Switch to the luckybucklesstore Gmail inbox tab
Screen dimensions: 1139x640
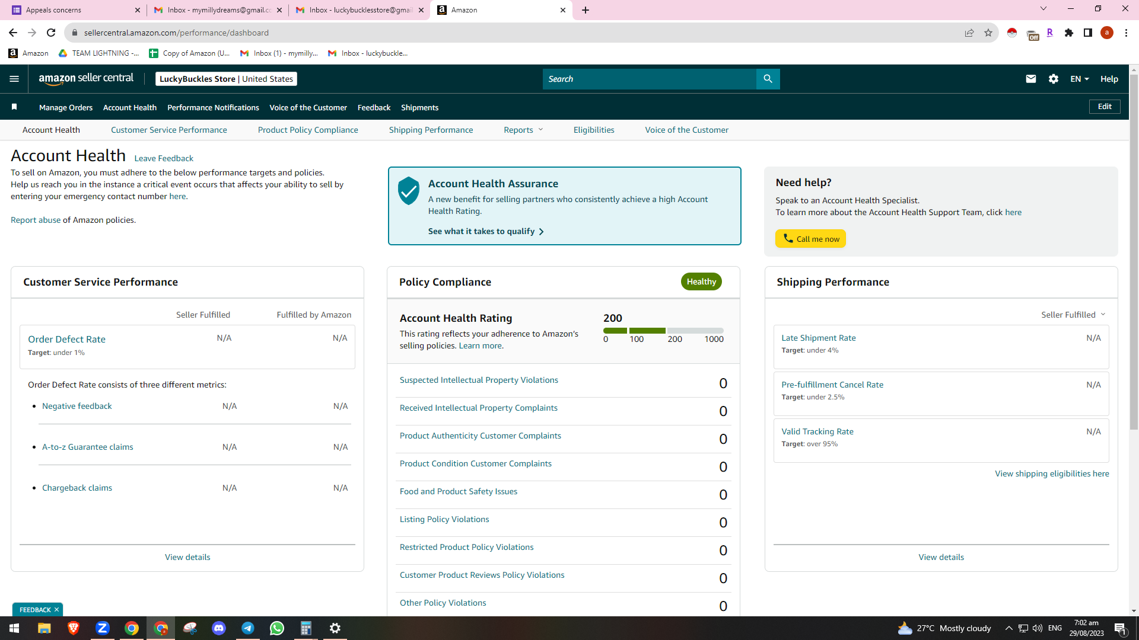[x=360, y=10]
